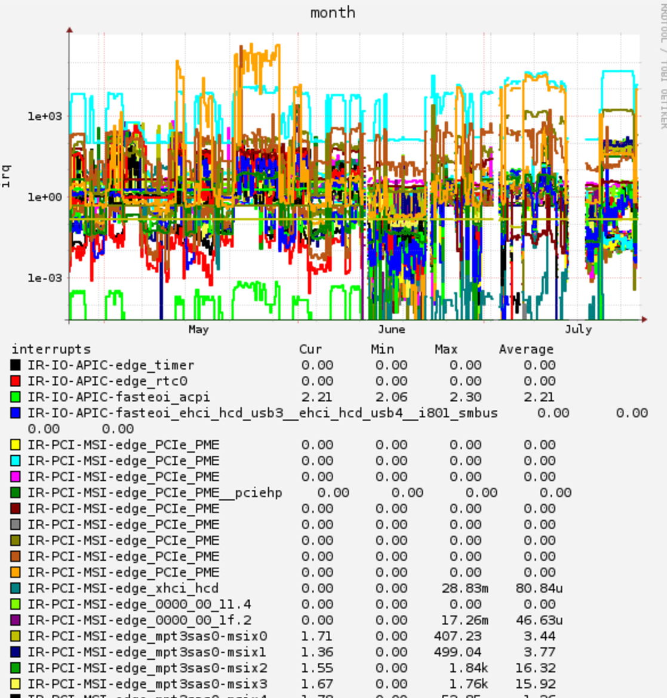Click the msix0 Cur value '1.71'

tap(317, 636)
